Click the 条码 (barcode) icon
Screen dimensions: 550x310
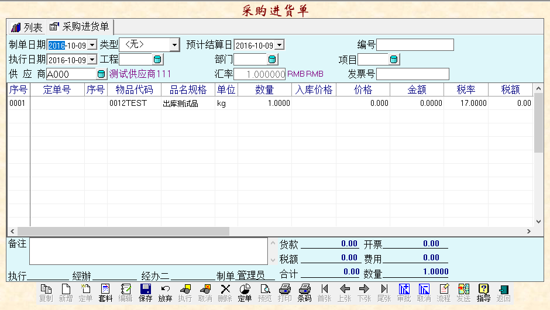point(304,293)
